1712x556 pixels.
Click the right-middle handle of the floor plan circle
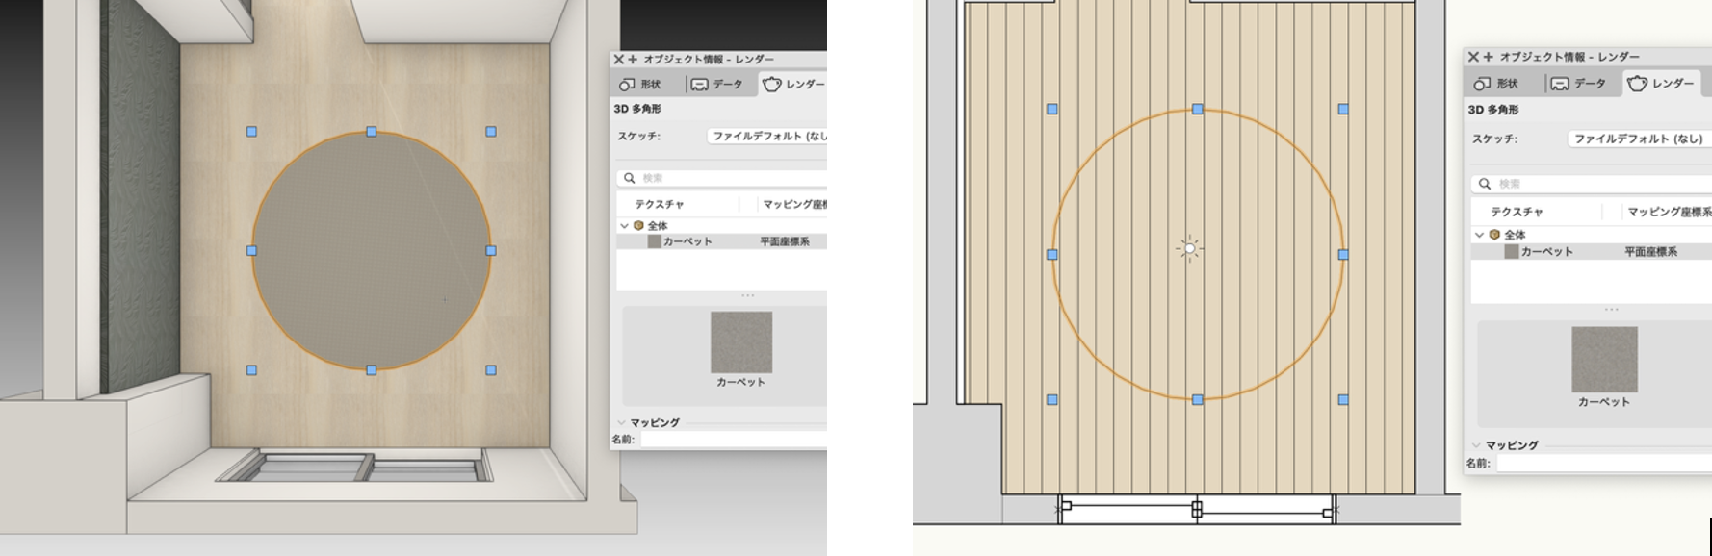[1343, 255]
